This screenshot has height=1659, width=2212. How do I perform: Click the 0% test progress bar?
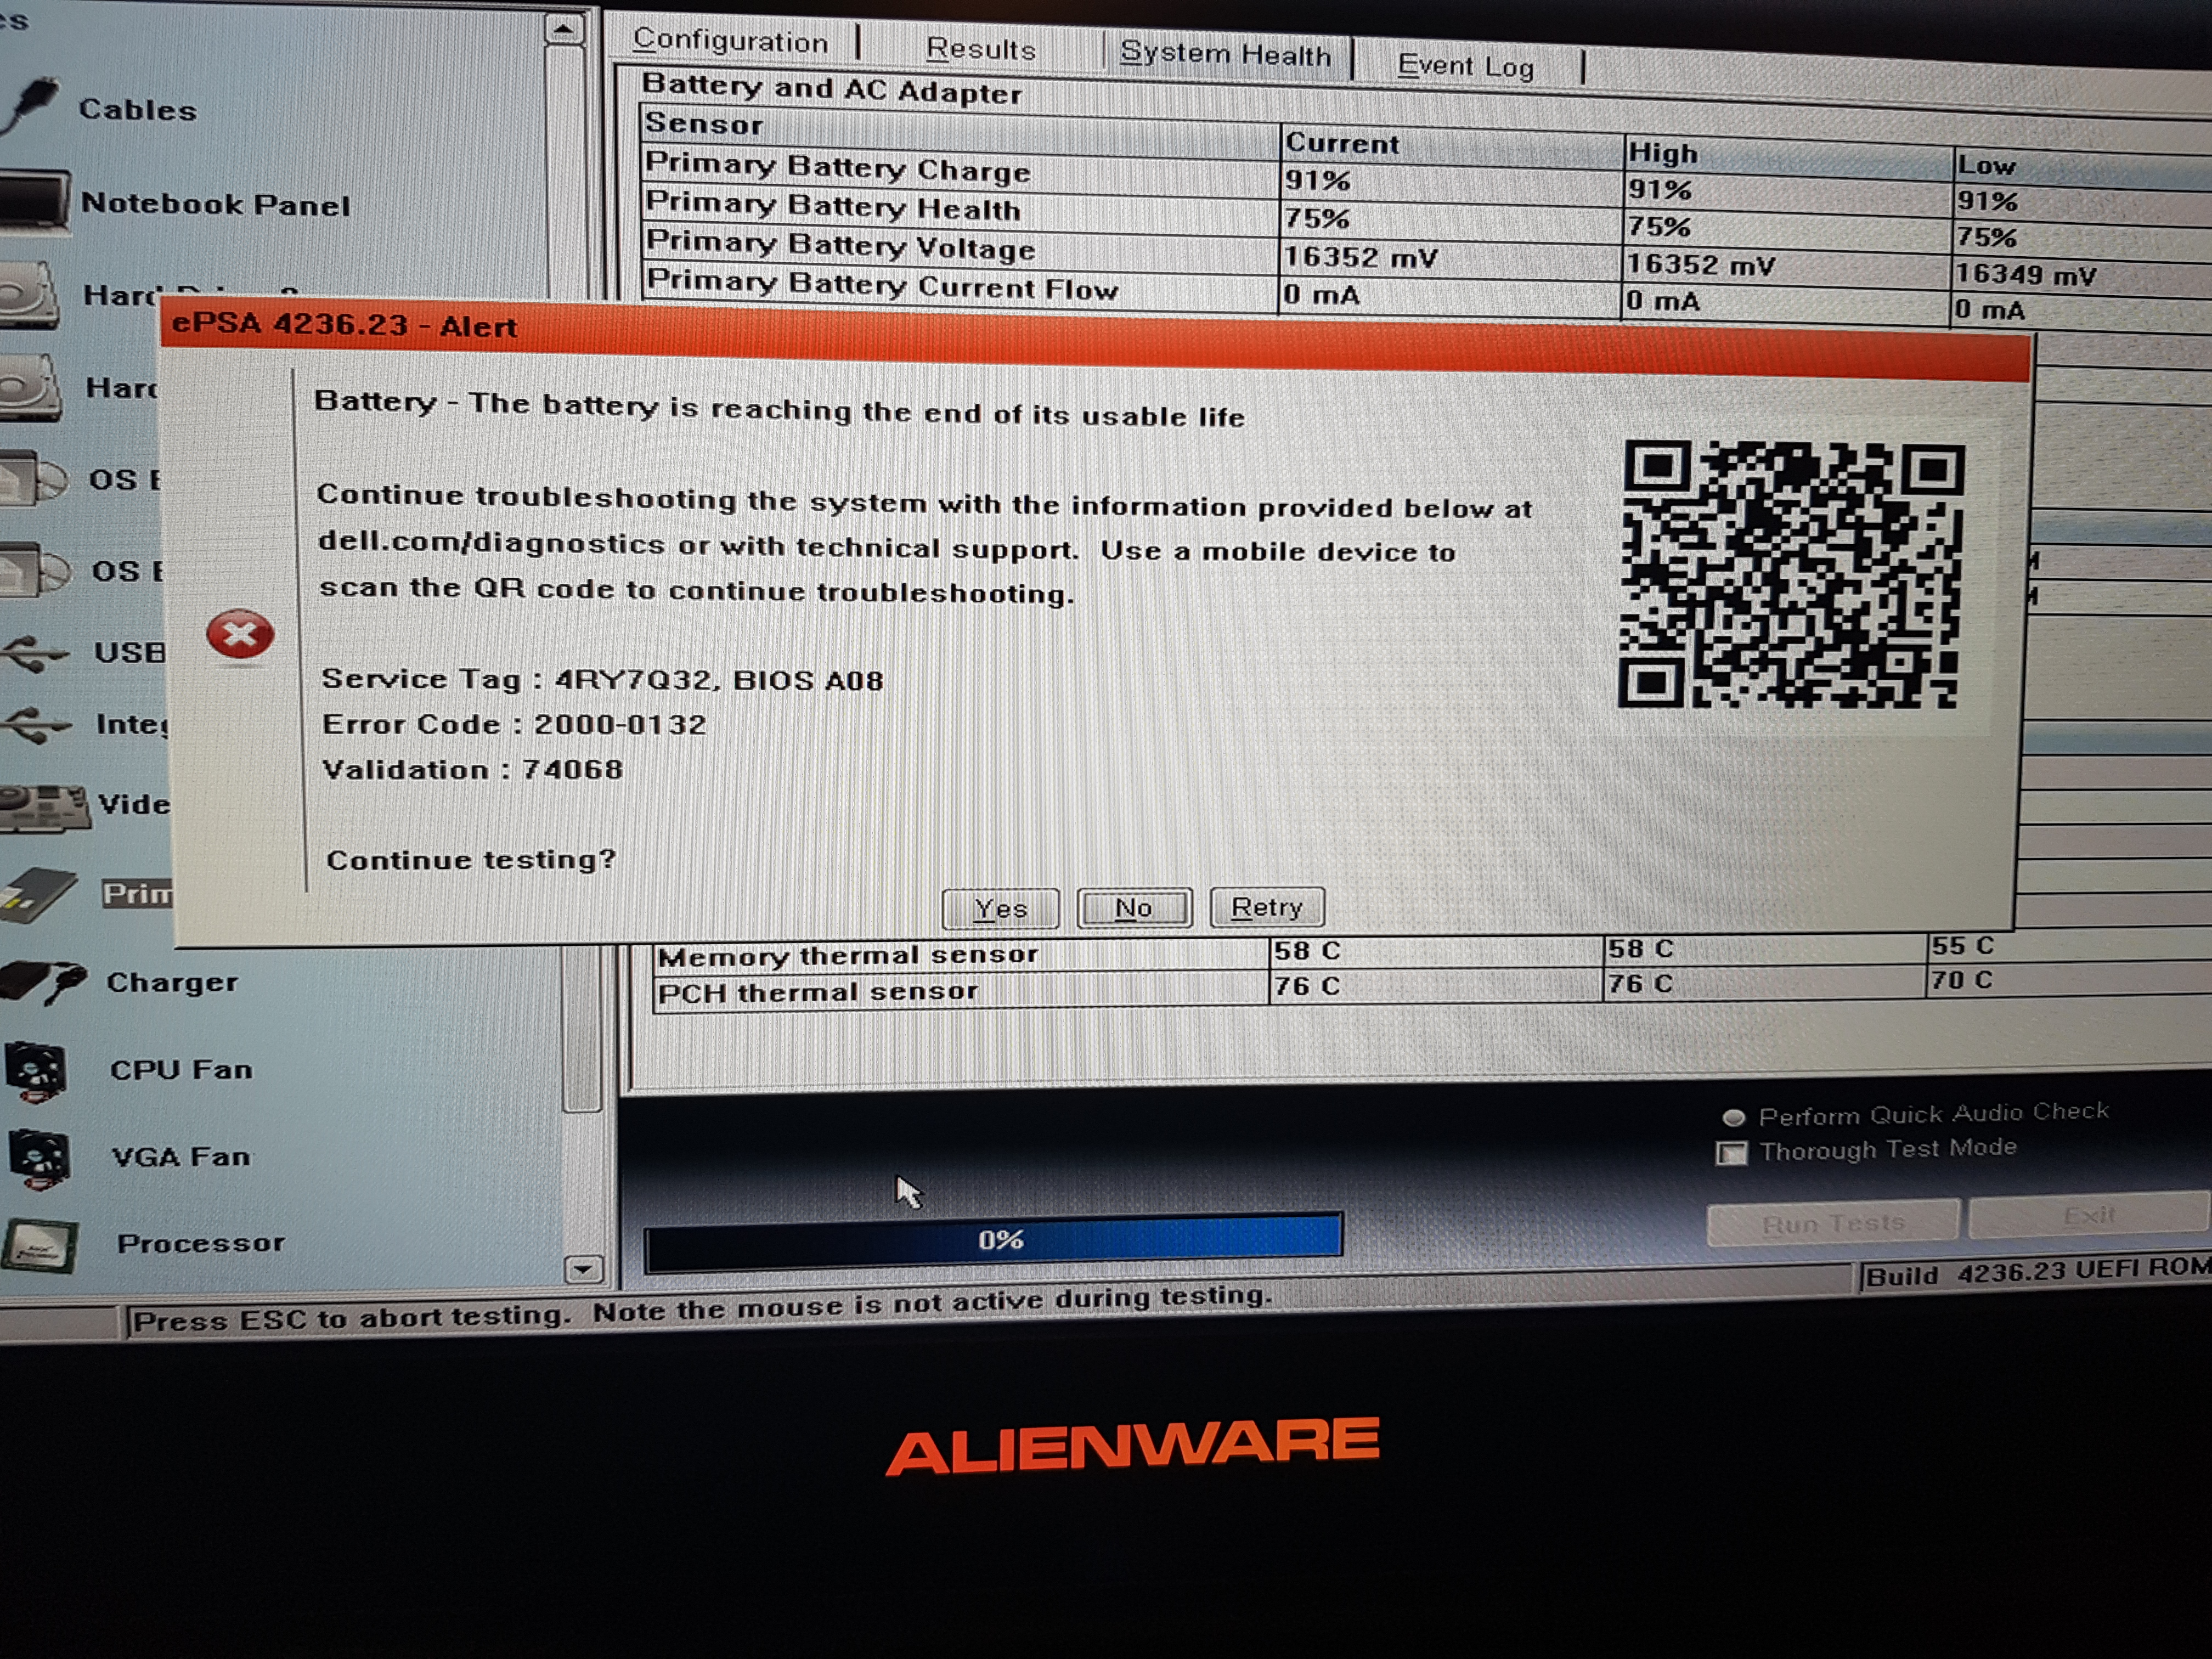(x=994, y=1241)
